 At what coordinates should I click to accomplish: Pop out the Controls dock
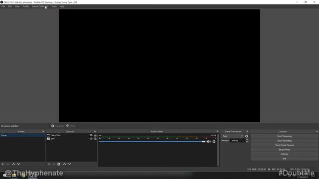pos(317,131)
